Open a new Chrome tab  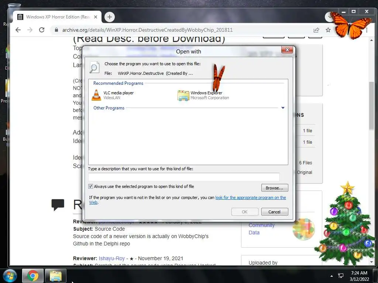point(110,17)
